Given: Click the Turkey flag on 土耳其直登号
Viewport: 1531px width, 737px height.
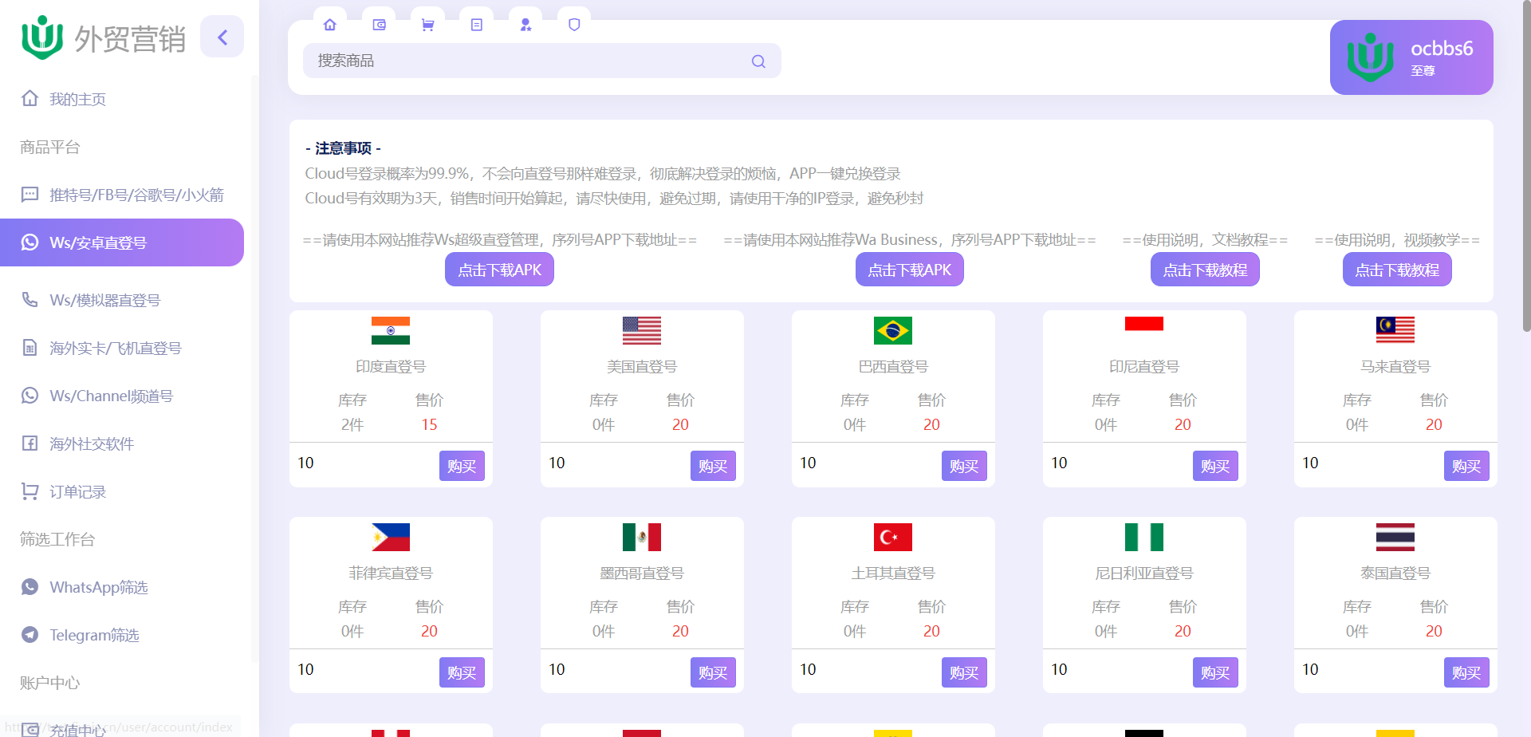Looking at the screenshot, I should tap(893, 537).
